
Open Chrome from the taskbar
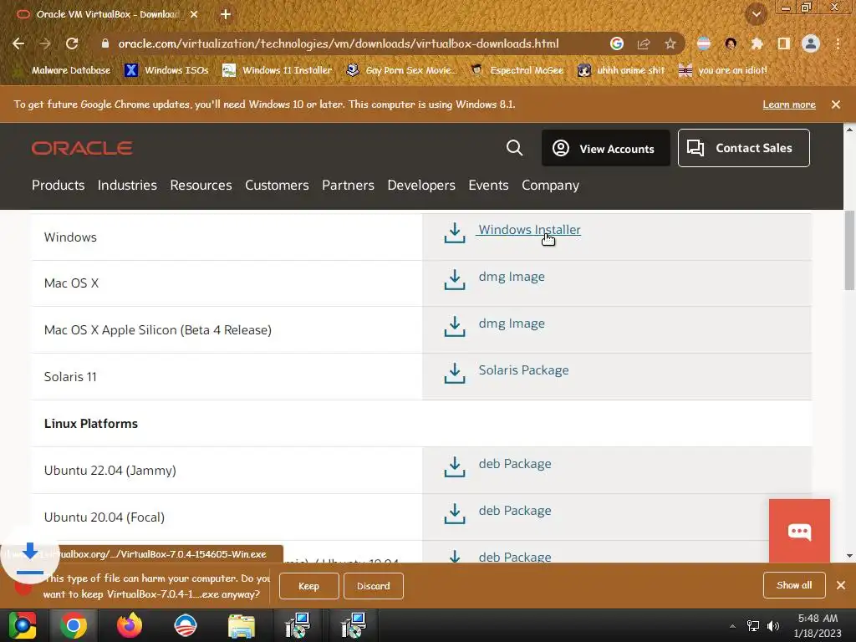74,625
